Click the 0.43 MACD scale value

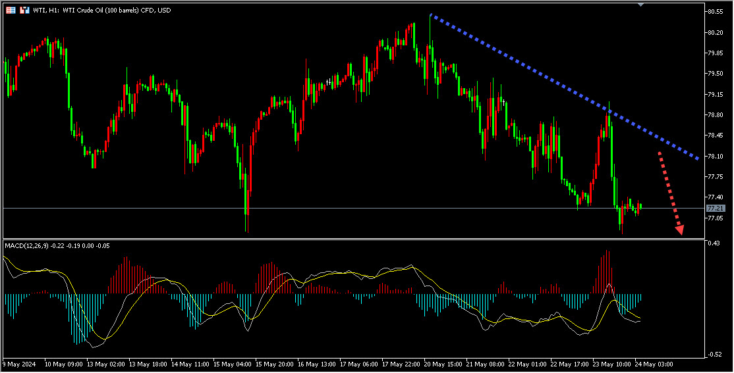(714, 243)
